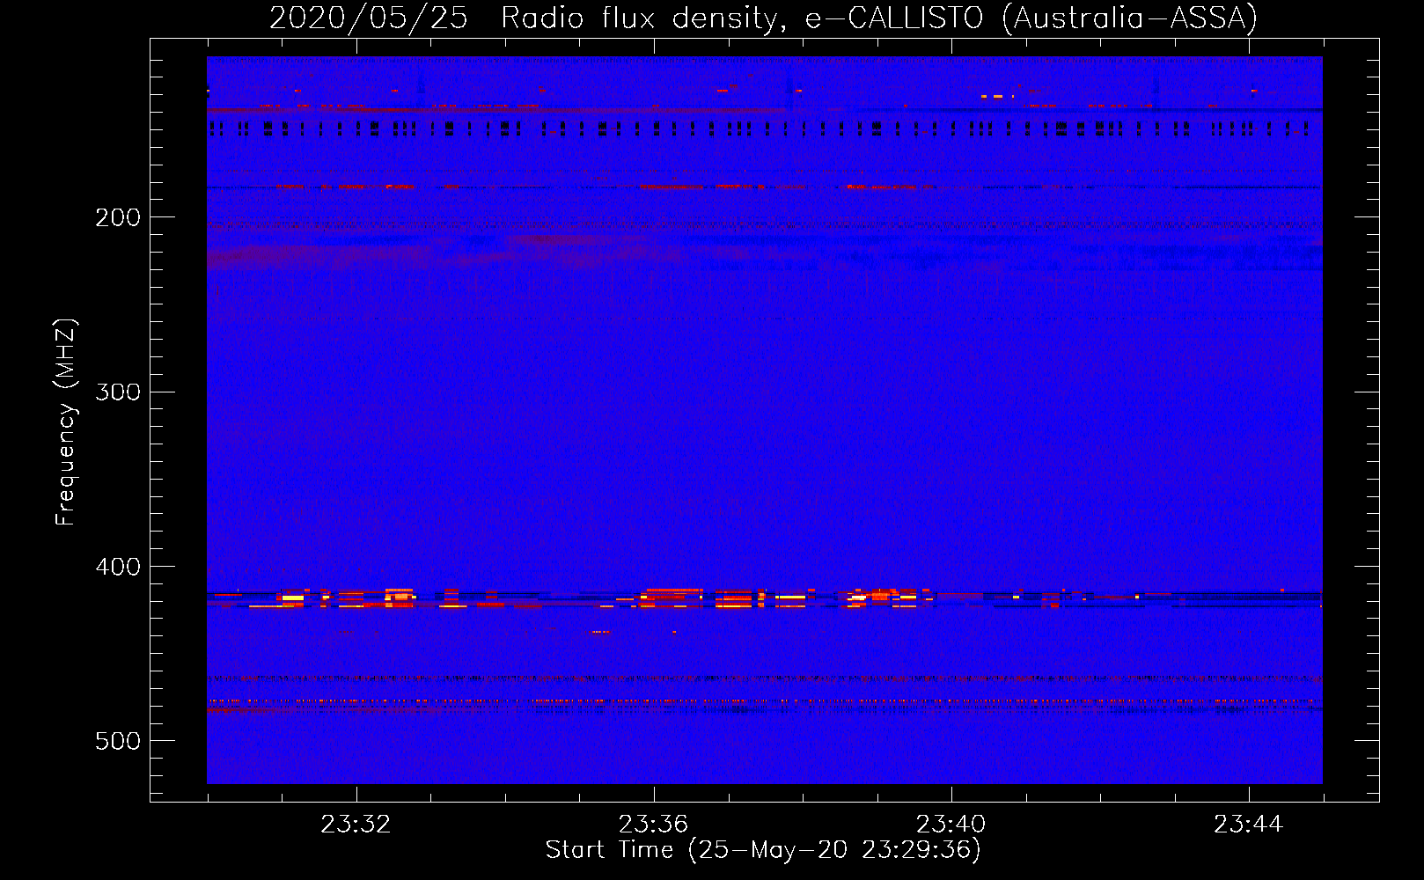Image resolution: width=1424 pixels, height=880 pixels.
Task: Click the plot title mentioning e-CALLISTO (Australia-ASSA)
Action: point(763,18)
